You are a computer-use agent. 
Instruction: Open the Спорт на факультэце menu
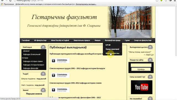(143, 40)
